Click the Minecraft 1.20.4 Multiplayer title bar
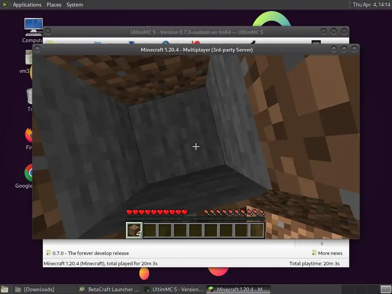This screenshot has height=294, width=392. pyautogui.click(x=197, y=50)
